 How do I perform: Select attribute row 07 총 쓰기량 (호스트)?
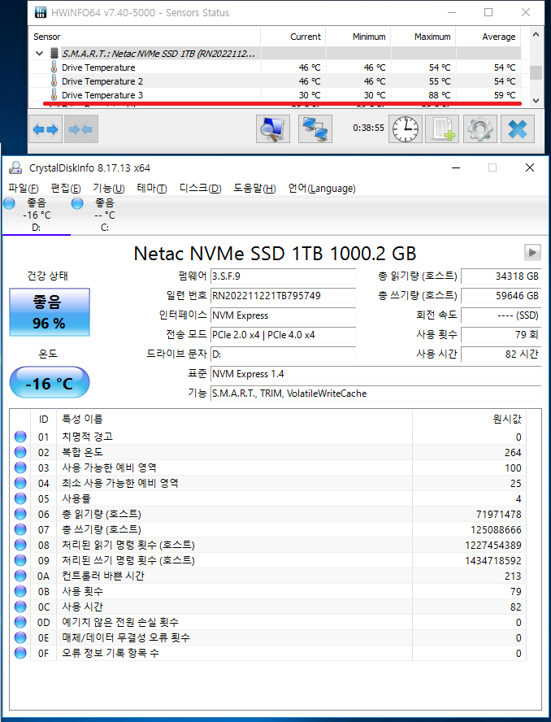(x=268, y=529)
